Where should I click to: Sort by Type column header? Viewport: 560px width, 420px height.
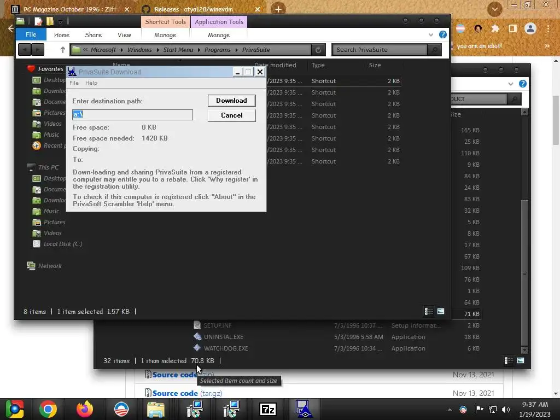click(x=318, y=65)
